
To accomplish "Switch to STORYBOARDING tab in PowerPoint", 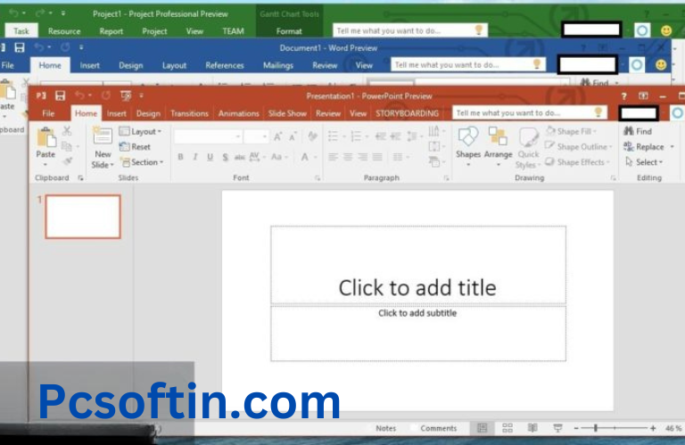I will click(x=407, y=113).
